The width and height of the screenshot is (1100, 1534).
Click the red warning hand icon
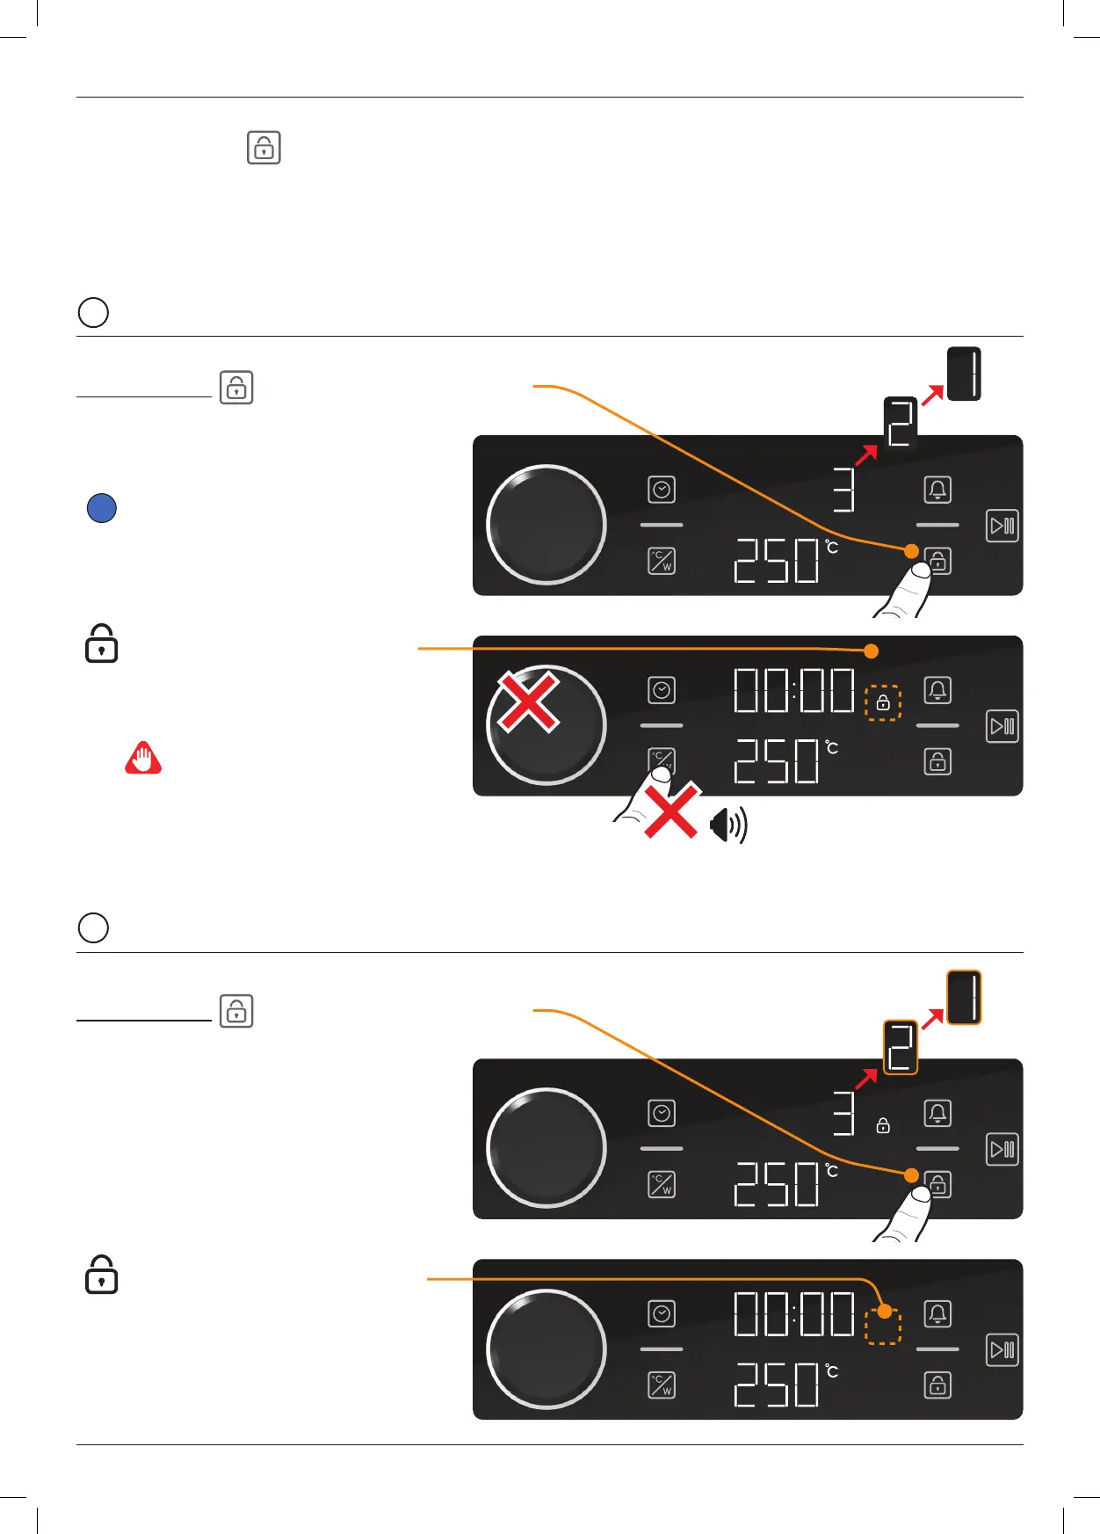click(x=143, y=757)
